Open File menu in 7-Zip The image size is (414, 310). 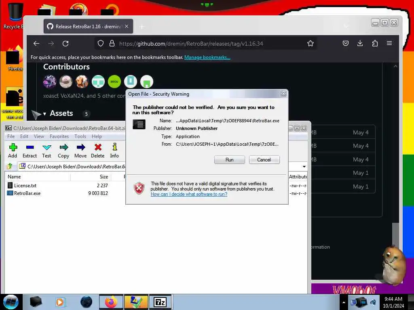click(x=11, y=136)
